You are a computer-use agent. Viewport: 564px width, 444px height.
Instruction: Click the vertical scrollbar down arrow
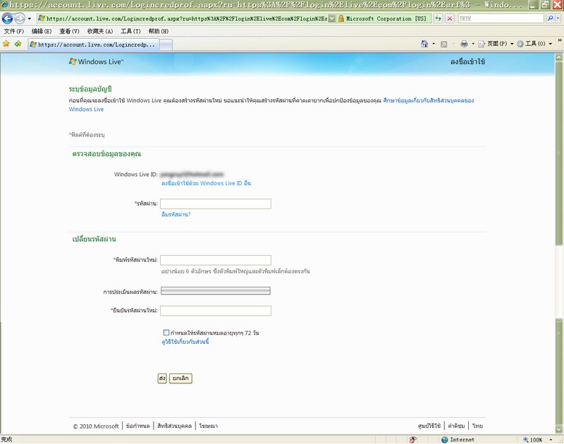point(558,429)
